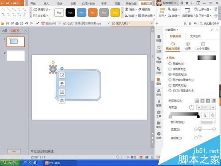Switch to 大小与属性 tab

click(203, 46)
